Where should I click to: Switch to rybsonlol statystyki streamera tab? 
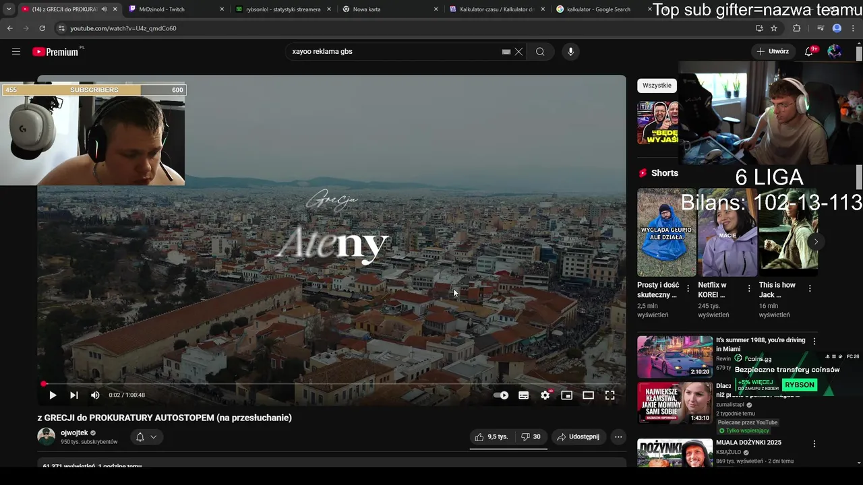(283, 9)
